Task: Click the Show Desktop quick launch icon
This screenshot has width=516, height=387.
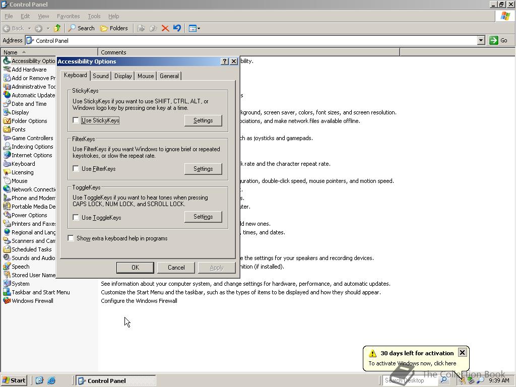Action: pyautogui.click(x=39, y=380)
